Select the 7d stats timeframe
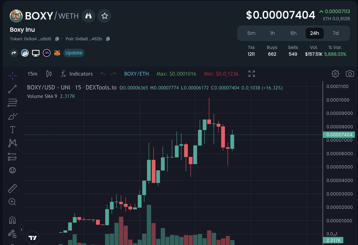 click(336, 33)
